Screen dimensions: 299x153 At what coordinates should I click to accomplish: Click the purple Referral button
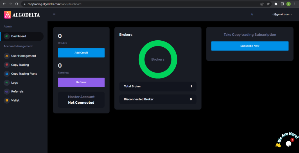[x=81, y=82]
